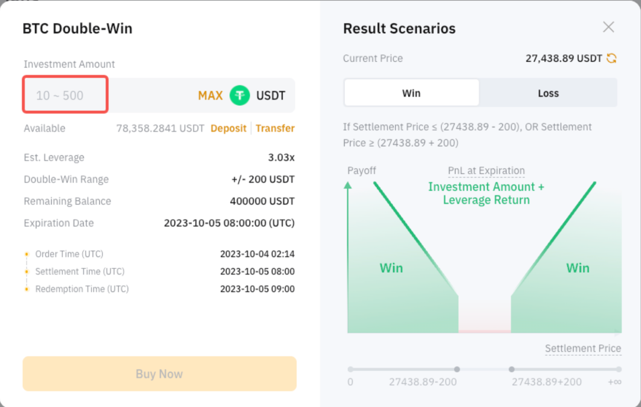
Task: Click the slider handle at zero
Action: pos(350,369)
